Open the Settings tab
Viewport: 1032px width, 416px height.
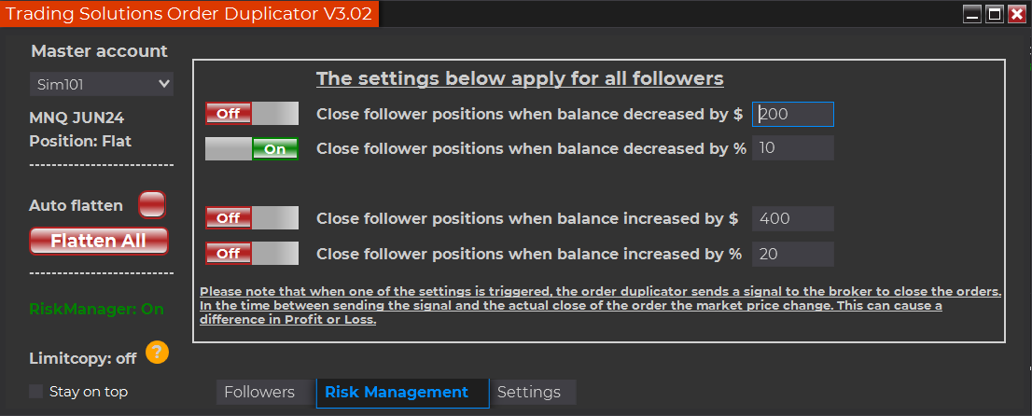point(529,393)
